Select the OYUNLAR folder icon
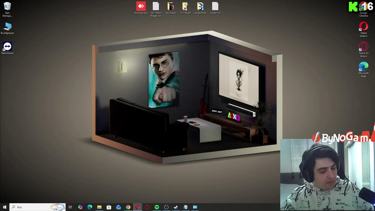The image size is (375, 211). [x=185, y=8]
